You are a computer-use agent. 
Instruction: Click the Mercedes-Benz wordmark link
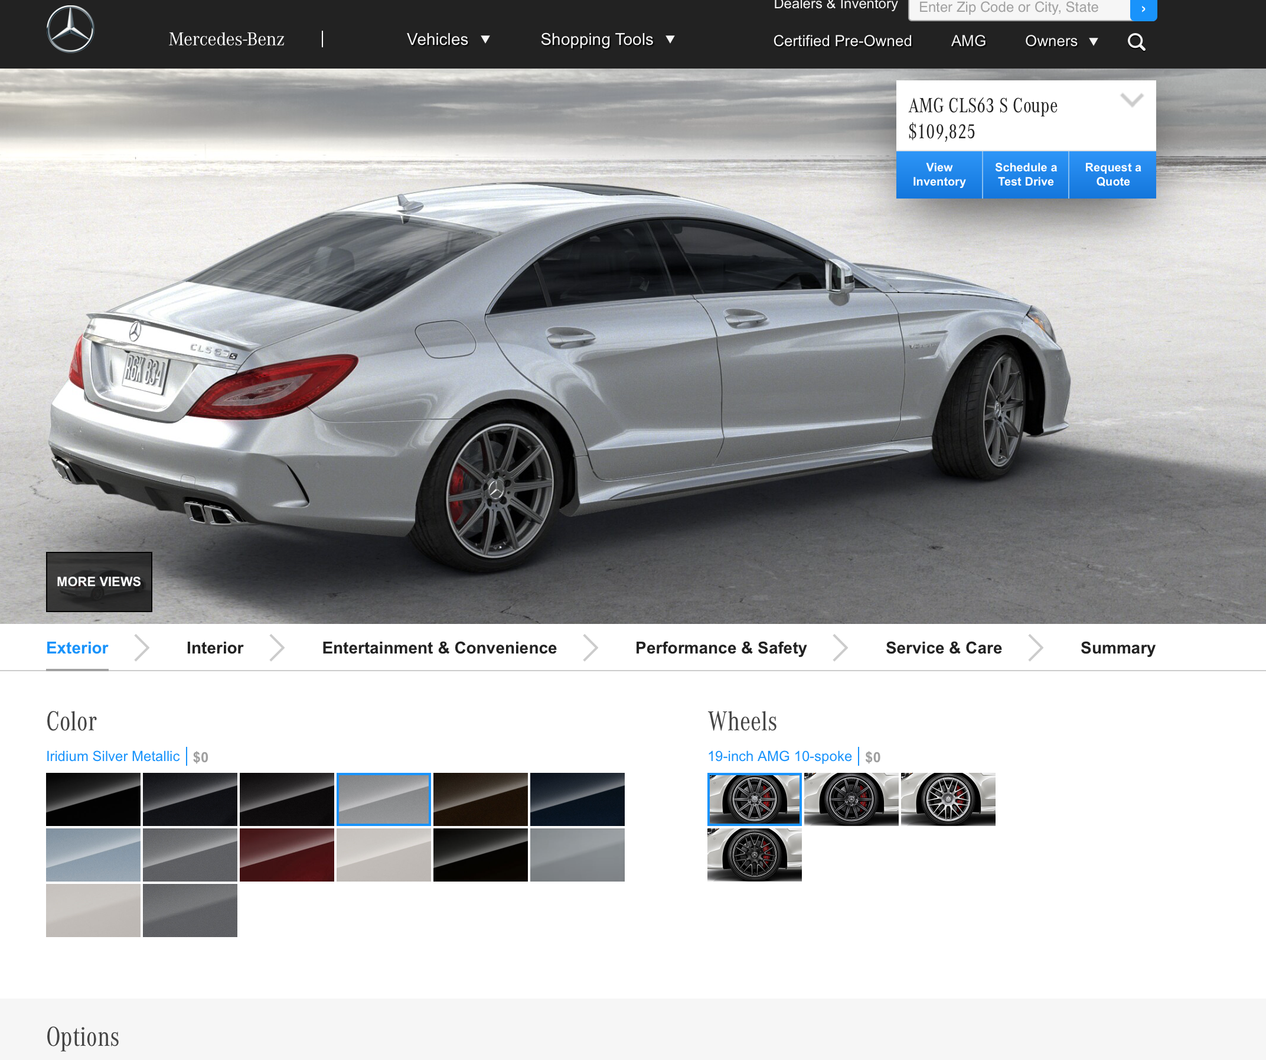point(227,39)
